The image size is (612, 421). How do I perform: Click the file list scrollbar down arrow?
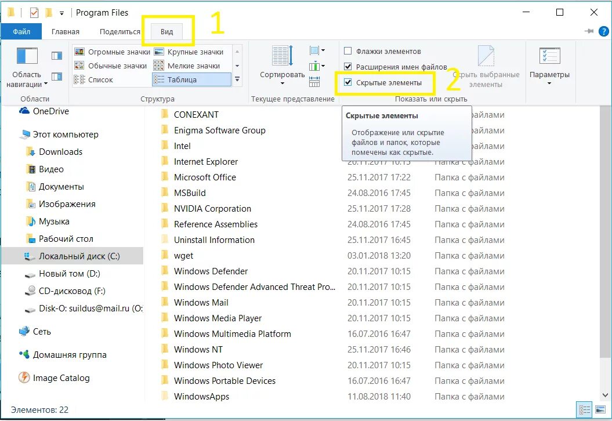point(606,395)
